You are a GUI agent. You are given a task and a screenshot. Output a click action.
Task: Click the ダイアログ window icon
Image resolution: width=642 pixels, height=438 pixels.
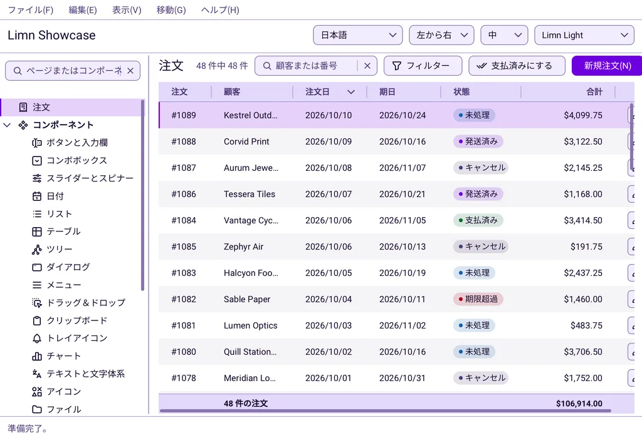[37, 267]
